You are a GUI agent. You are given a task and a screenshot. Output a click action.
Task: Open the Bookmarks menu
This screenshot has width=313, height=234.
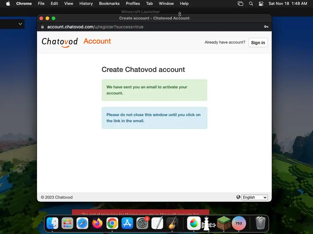click(109, 4)
